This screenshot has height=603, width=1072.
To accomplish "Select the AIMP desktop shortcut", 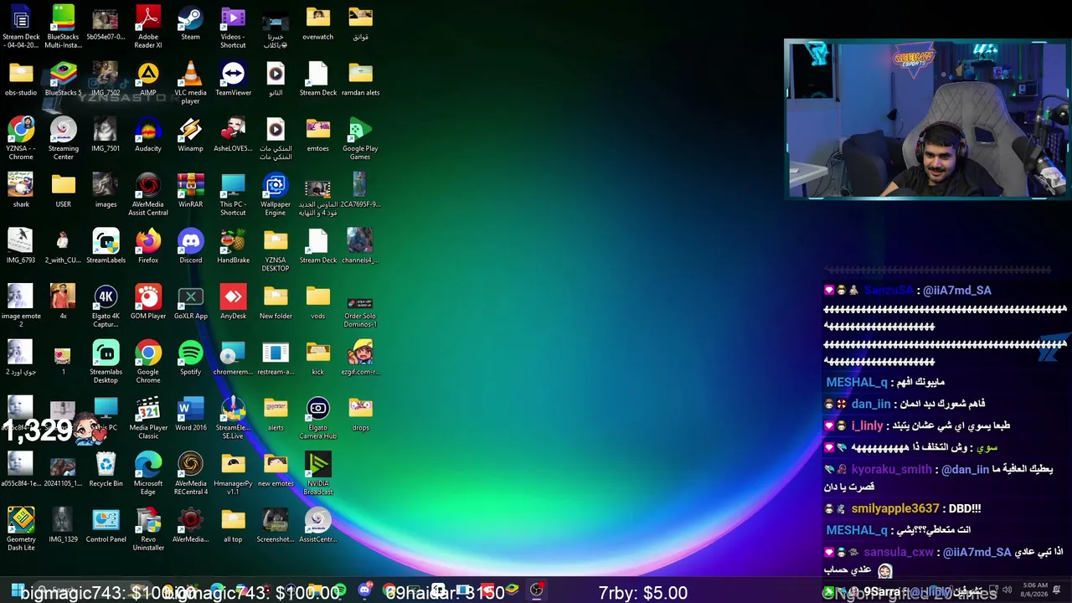I will [x=148, y=80].
